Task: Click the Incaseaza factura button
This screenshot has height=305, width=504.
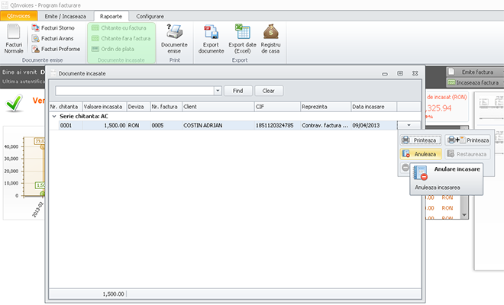Action: pos(473,82)
